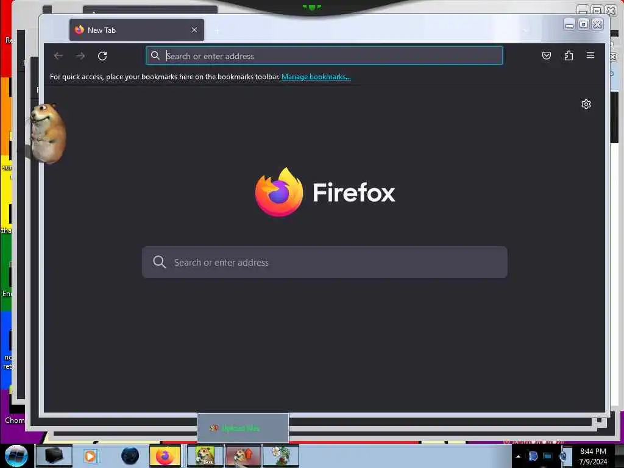
Task: Select the Upload files taskbar preview thumbnail
Action: click(243, 428)
